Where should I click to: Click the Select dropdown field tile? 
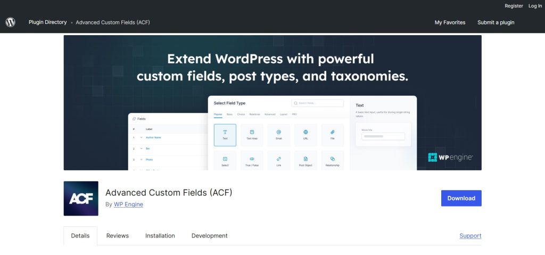pos(225,161)
